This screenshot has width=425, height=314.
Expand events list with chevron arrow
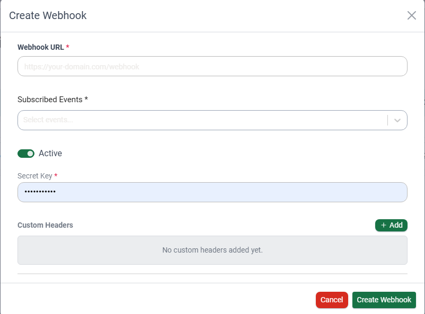(397, 120)
